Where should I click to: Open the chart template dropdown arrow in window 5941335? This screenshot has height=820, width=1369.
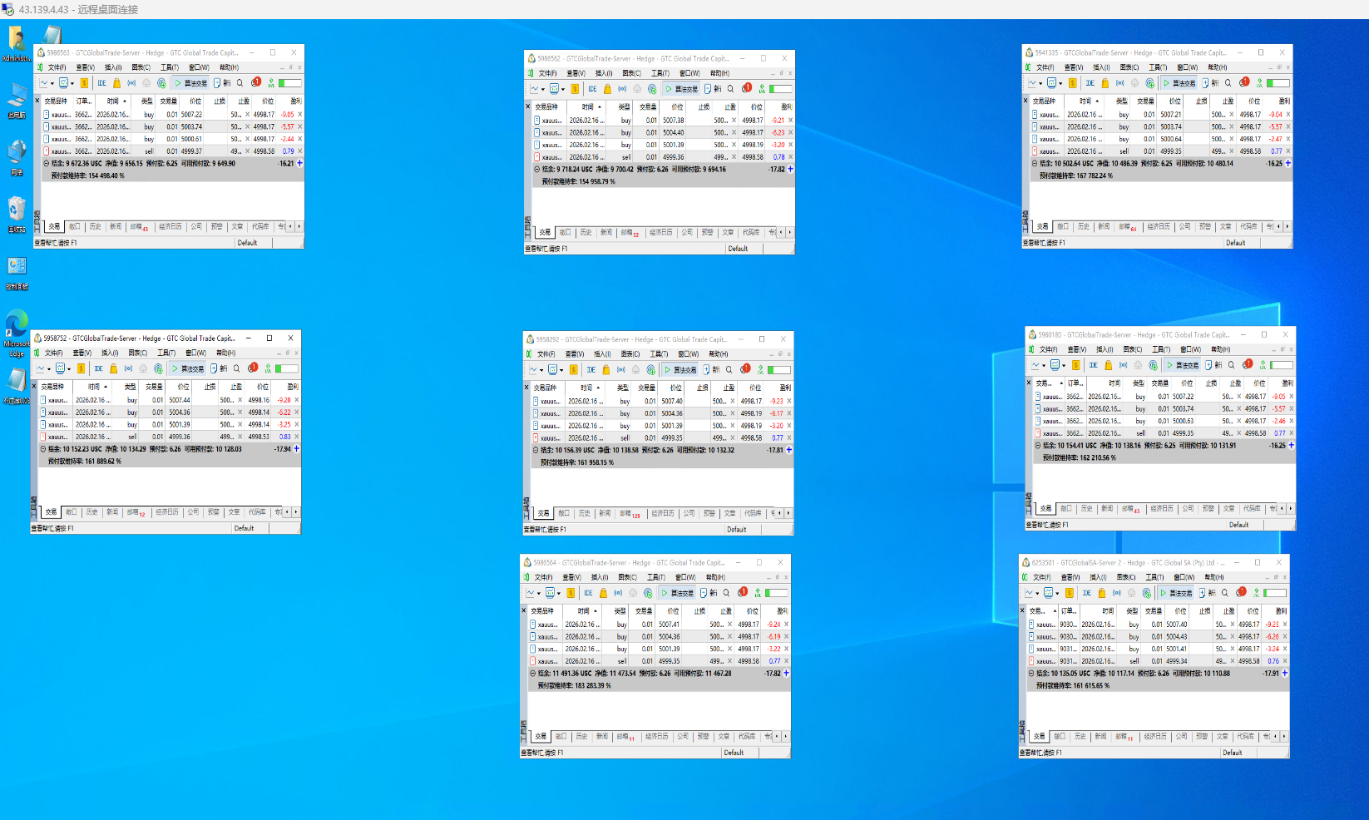coord(1060,83)
